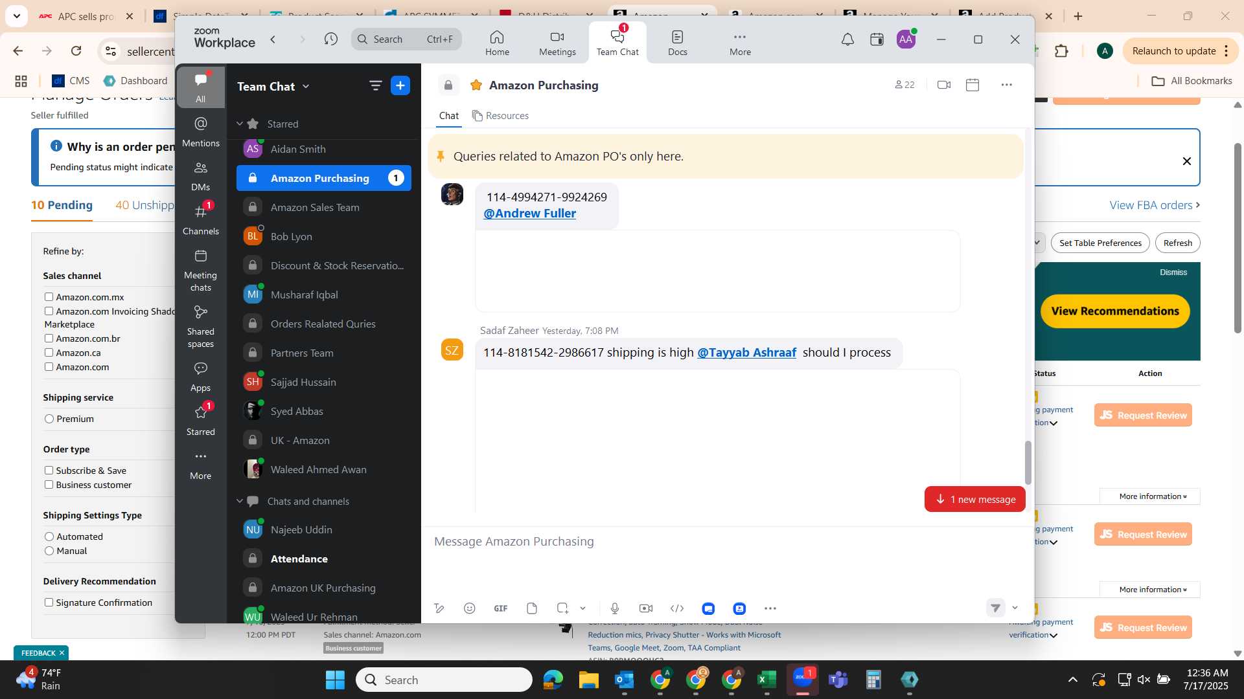Click Set Table Preferences button
Viewport: 1244px width, 699px height.
pos(1100,243)
